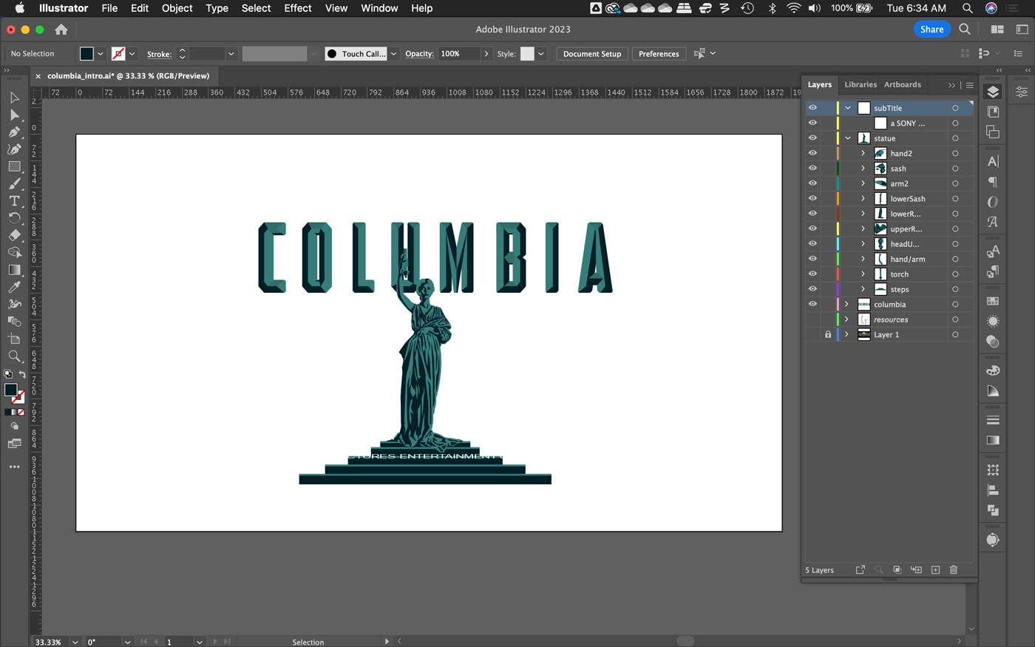Viewport: 1035px width, 647px height.
Task: Click Collect for Export icon in Layers
Action: click(860, 569)
